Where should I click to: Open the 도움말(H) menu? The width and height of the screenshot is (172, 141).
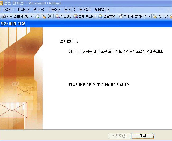[x=102, y=10]
